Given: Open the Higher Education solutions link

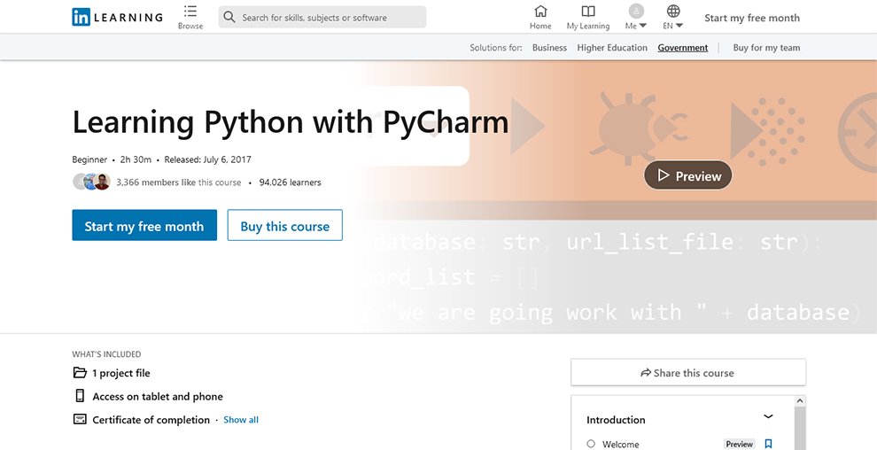Looking at the screenshot, I should [x=612, y=48].
